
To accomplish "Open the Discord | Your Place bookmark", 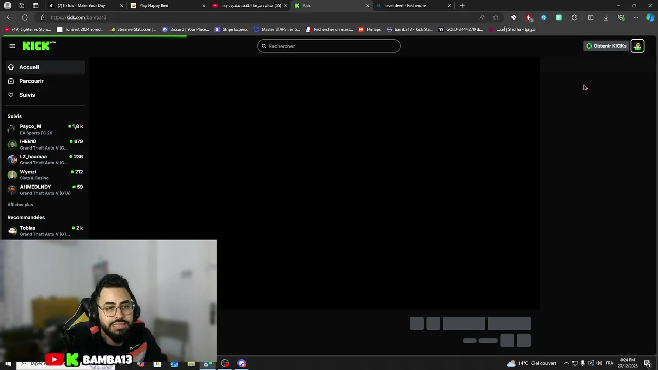I will (x=186, y=29).
